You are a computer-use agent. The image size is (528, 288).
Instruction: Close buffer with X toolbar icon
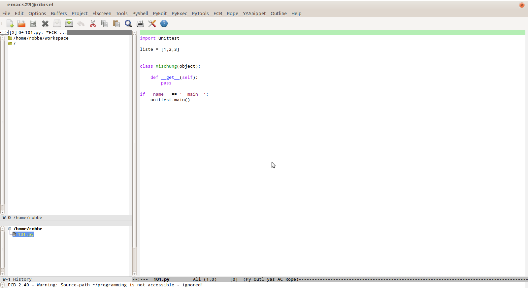click(45, 23)
